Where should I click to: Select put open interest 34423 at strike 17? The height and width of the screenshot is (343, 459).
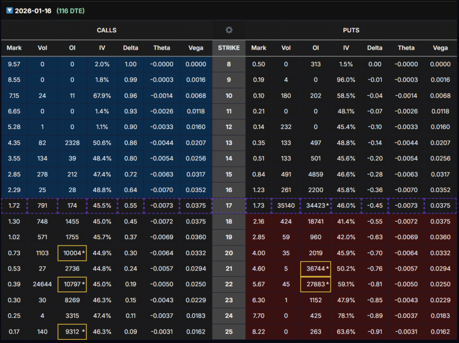point(316,206)
